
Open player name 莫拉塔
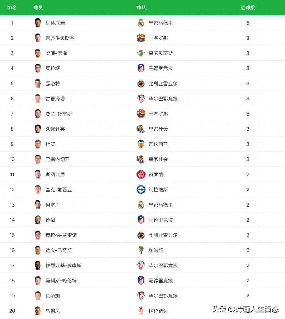pos(53,68)
